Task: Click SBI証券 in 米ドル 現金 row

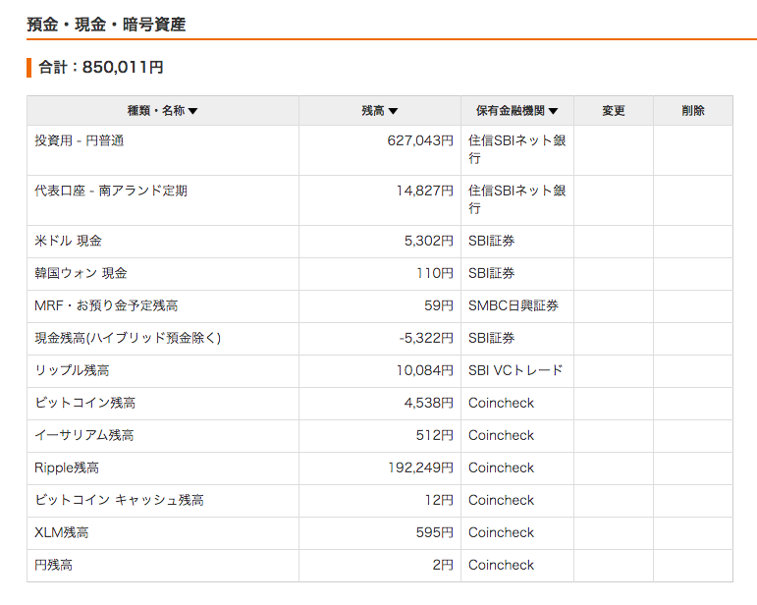Action: pyautogui.click(x=491, y=241)
